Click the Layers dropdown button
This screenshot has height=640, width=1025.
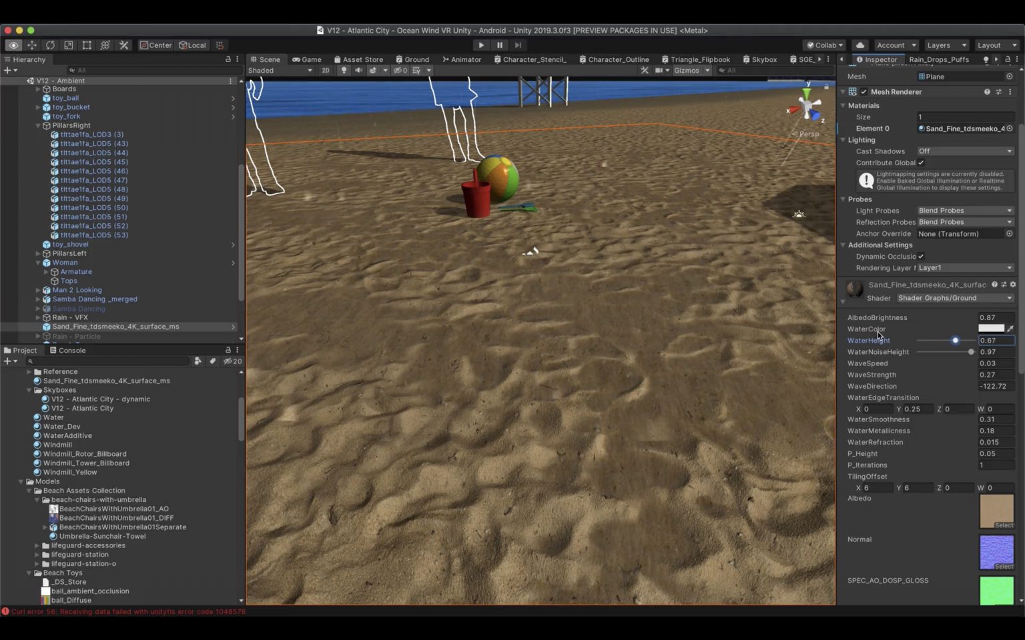pos(946,45)
